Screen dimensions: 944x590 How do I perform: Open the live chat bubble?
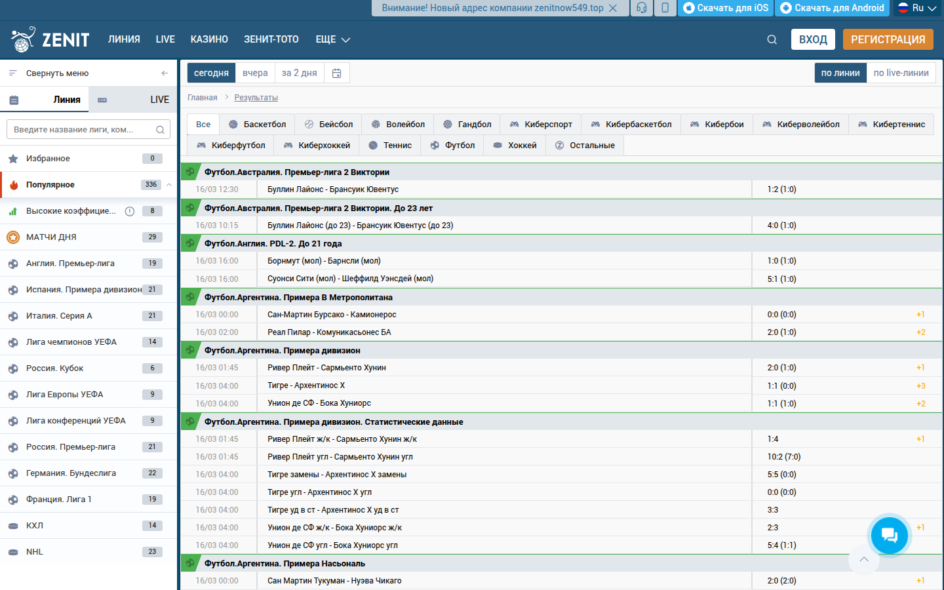889,535
